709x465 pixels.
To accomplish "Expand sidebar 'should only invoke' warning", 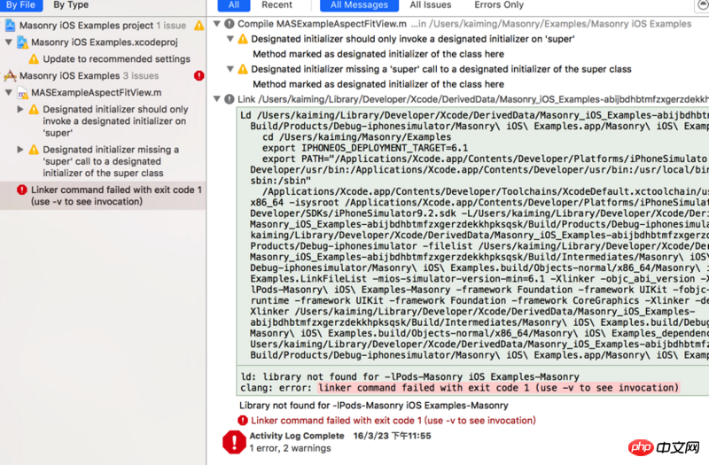I will click(20, 109).
